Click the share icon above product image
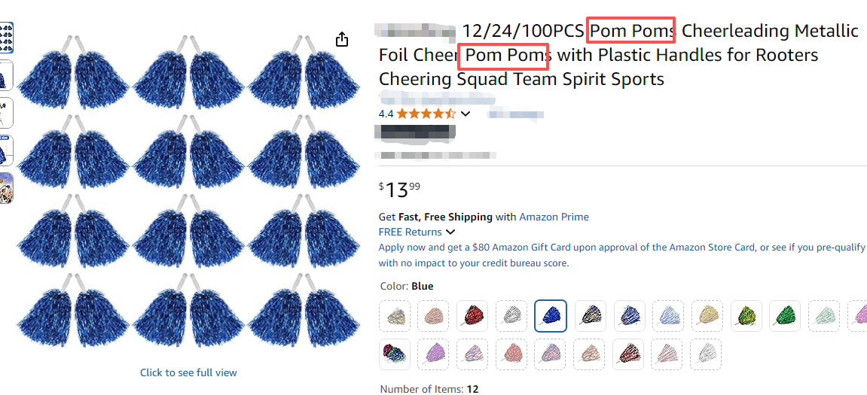The width and height of the screenshot is (867, 395). 341,39
